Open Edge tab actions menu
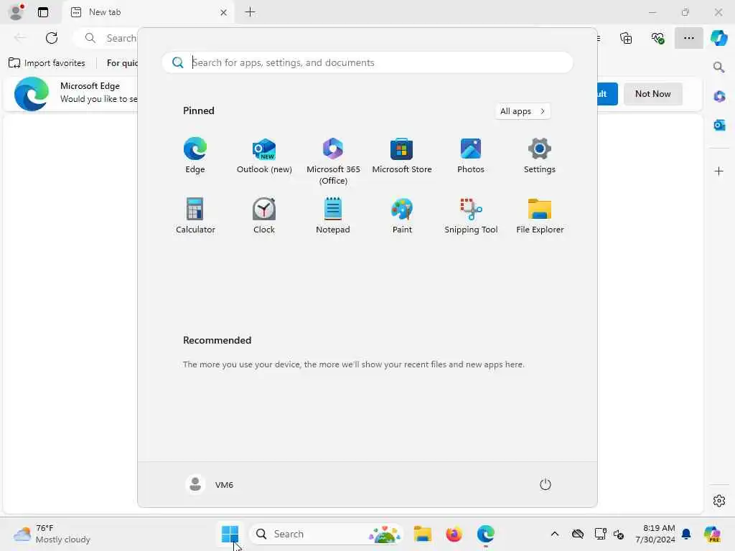Image resolution: width=735 pixels, height=551 pixels. [43, 12]
